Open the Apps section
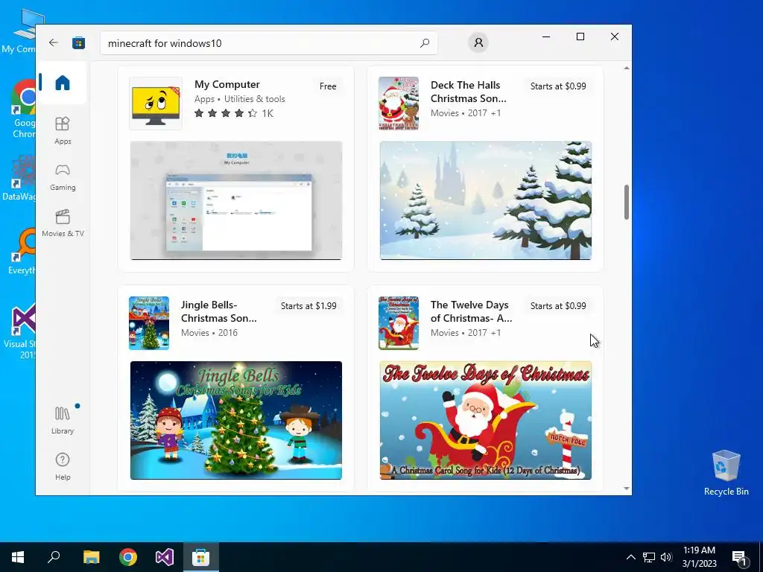Viewport: 763px width, 572px height. 63,130
